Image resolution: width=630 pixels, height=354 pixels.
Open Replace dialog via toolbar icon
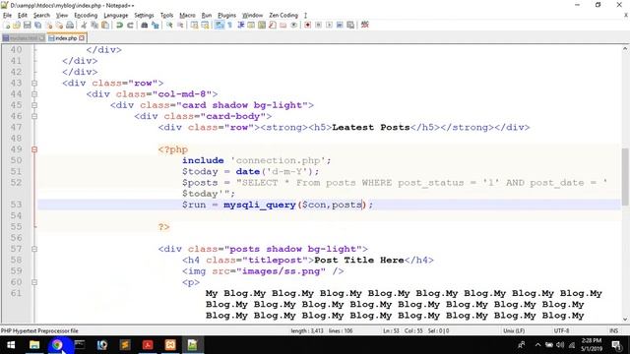(x=156, y=25)
